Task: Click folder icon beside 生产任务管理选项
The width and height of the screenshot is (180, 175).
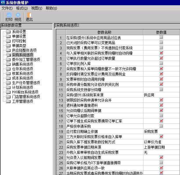Action: (x=8, y=83)
